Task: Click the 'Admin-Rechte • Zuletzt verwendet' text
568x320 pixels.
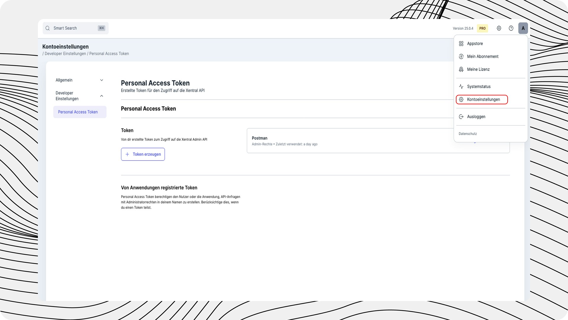Action: click(285, 144)
